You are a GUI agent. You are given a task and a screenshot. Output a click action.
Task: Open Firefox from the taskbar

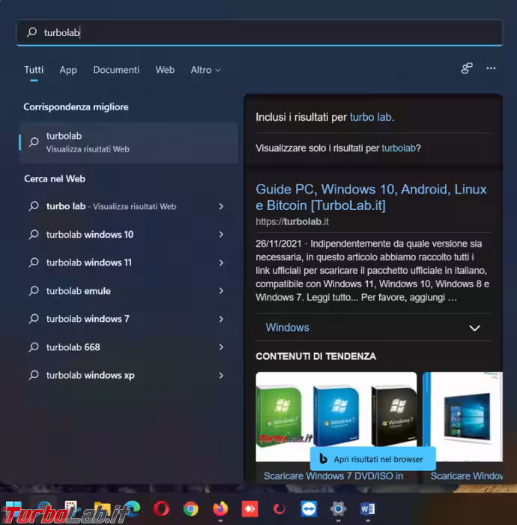point(220,509)
